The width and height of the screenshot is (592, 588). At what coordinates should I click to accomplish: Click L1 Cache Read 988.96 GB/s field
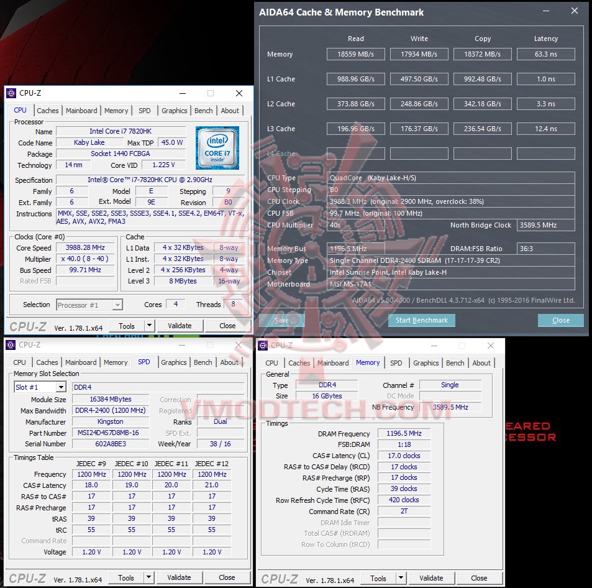coord(356,79)
